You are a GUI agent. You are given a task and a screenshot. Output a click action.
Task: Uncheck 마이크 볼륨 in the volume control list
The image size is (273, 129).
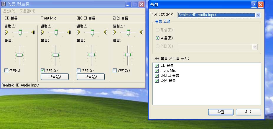tap(157, 76)
